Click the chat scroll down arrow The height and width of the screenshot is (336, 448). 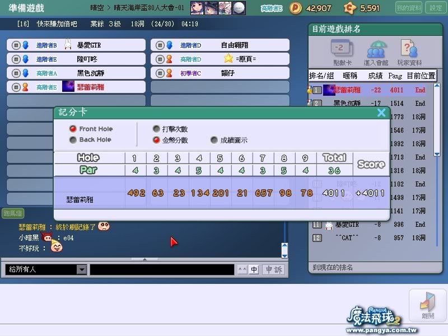click(284, 255)
